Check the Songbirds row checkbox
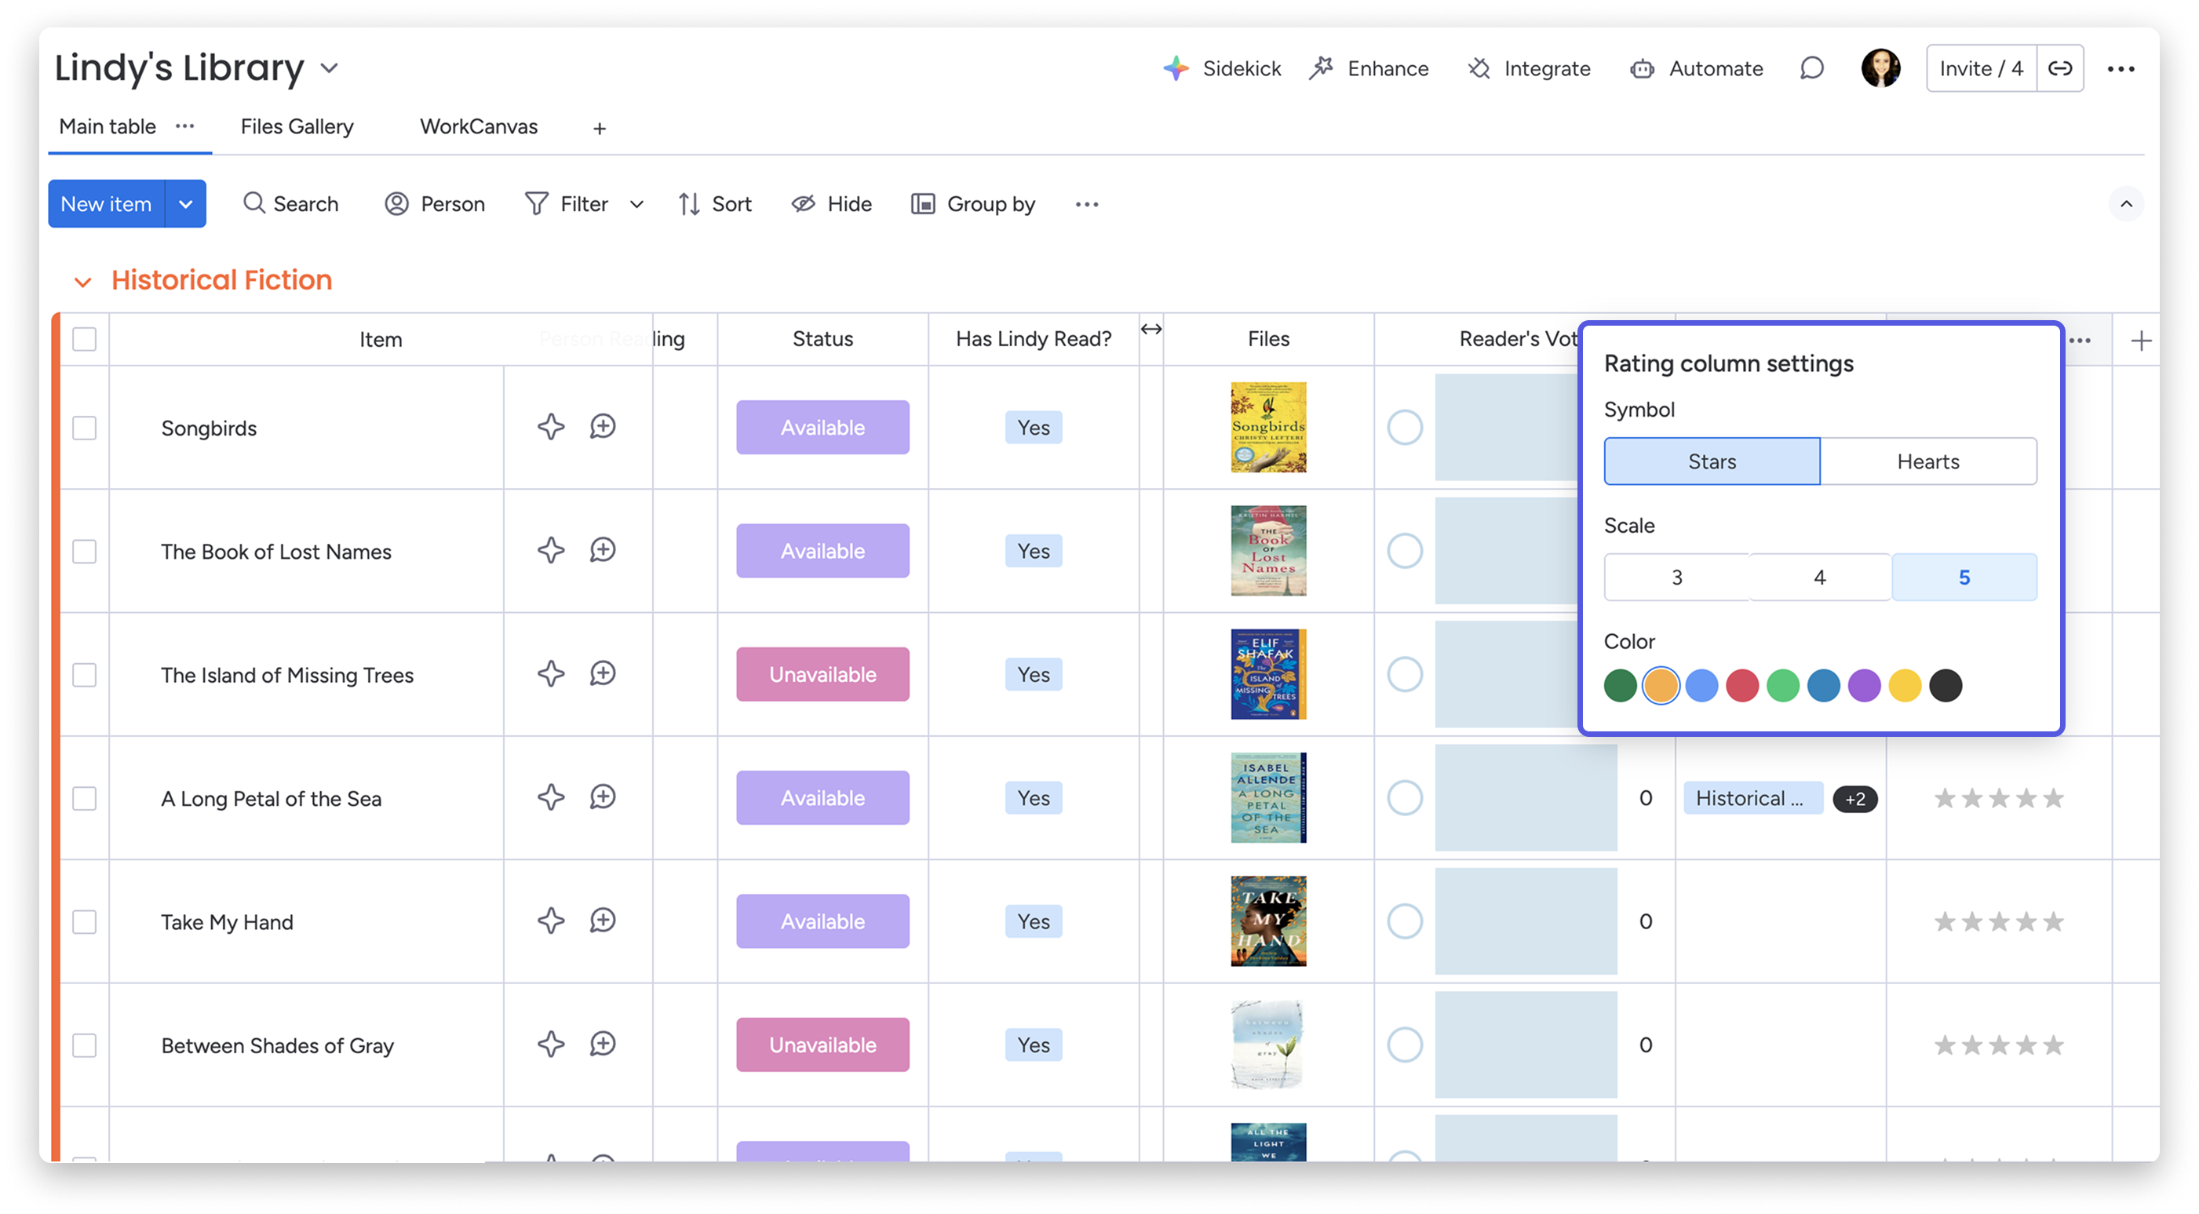Image resolution: width=2199 pixels, height=1214 pixels. pos(85,428)
